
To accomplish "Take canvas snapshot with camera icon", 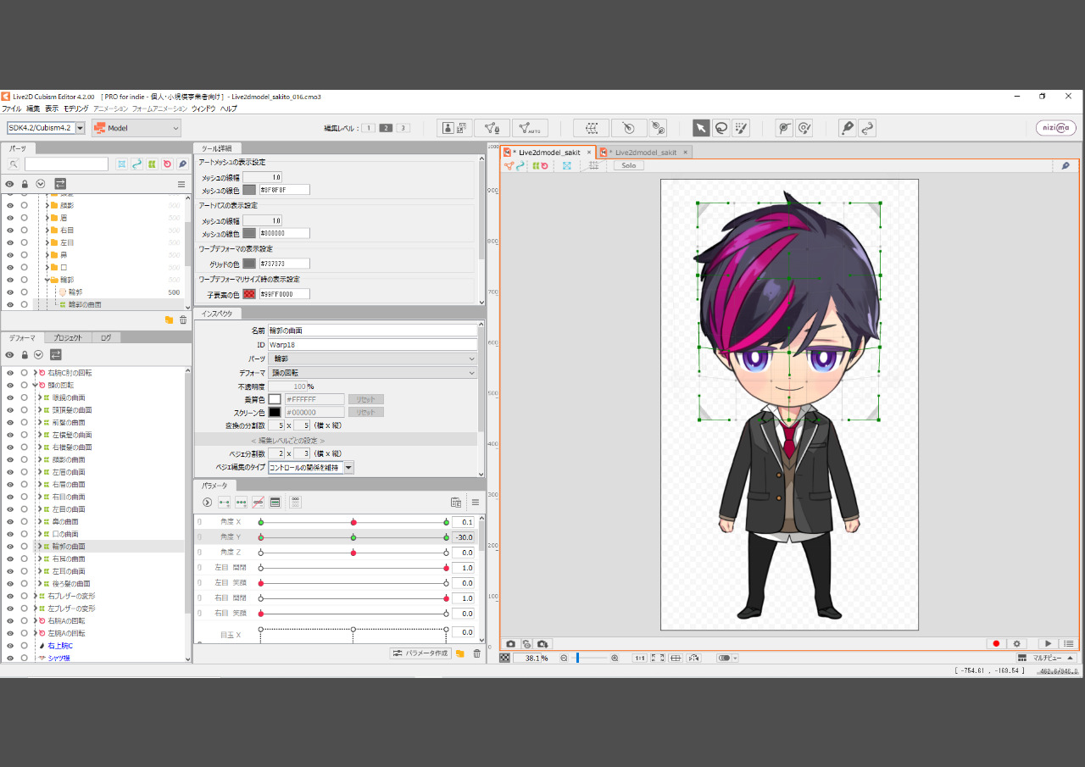I will pyautogui.click(x=511, y=644).
